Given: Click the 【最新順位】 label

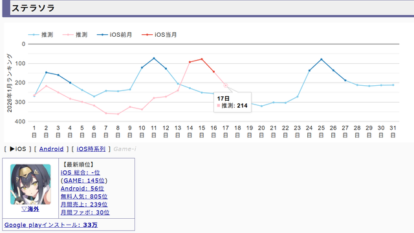Looking at the screenshot, I should (x=78, y=165).
